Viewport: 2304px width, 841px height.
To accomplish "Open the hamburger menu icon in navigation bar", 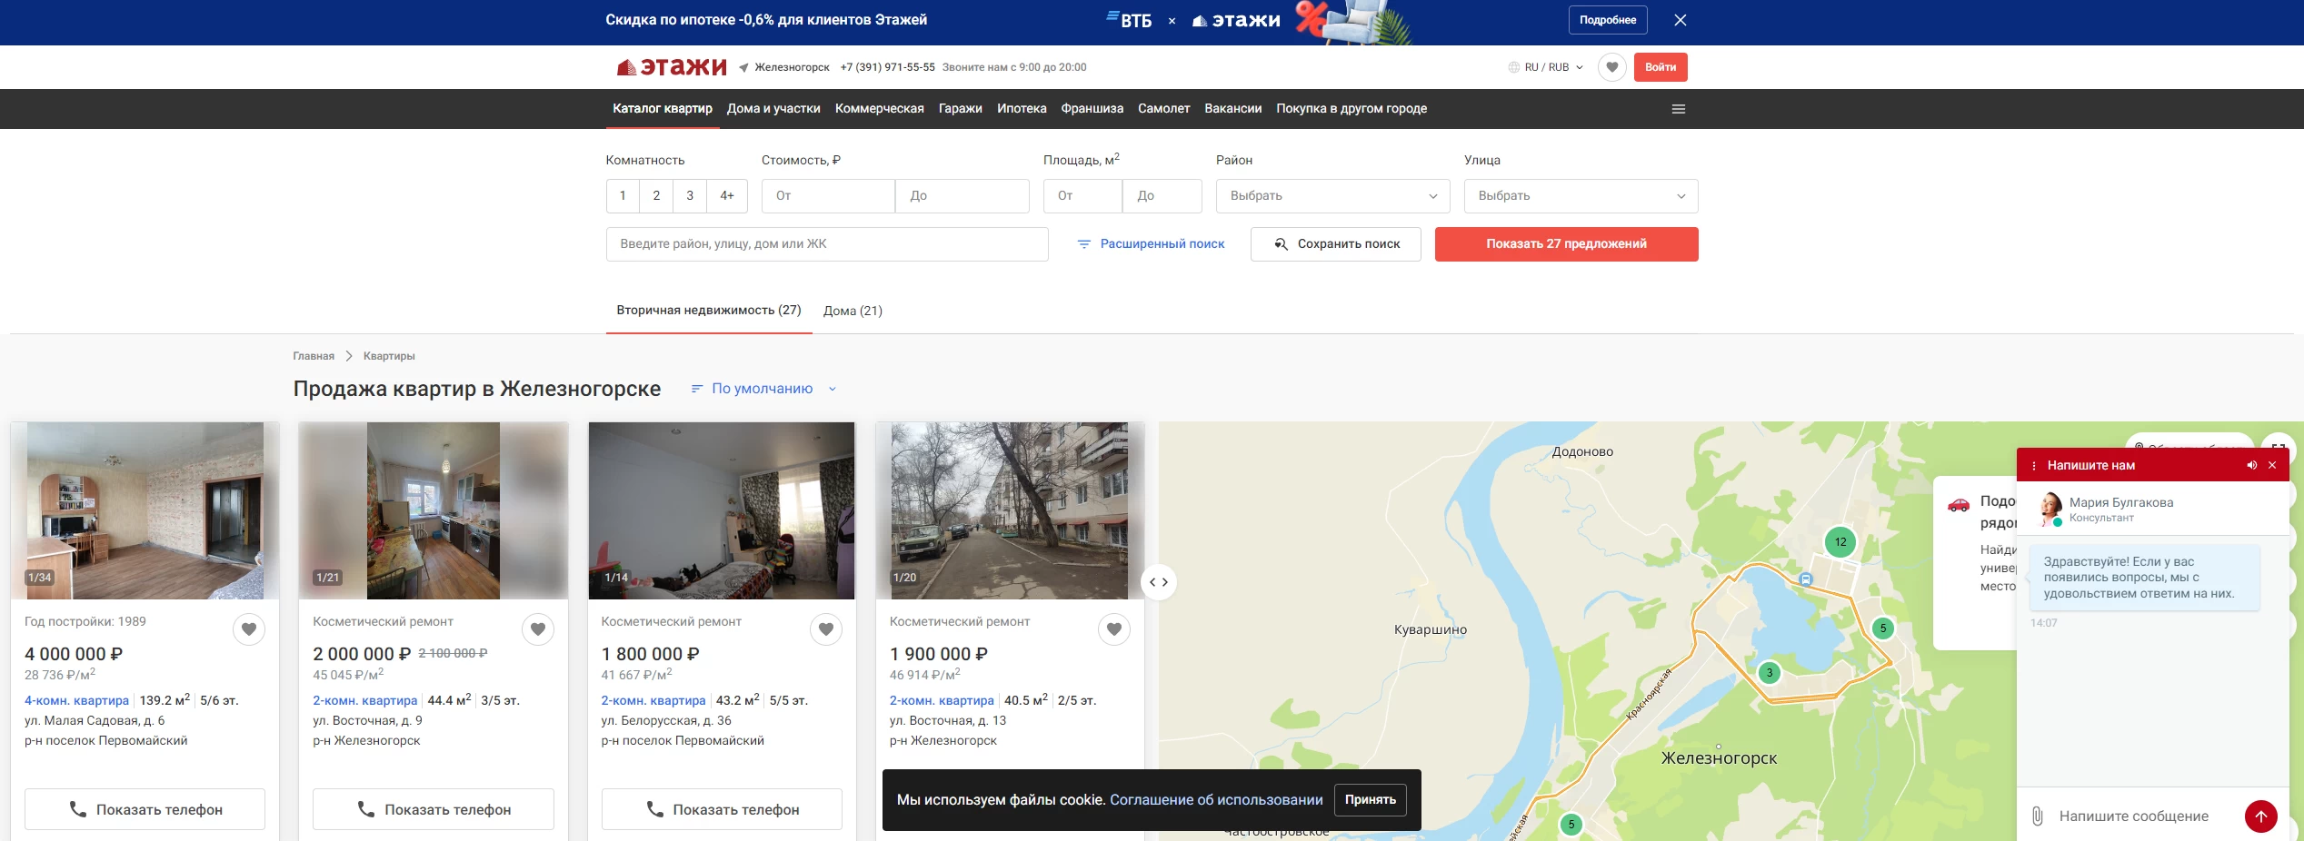I will click(1679, 109).
